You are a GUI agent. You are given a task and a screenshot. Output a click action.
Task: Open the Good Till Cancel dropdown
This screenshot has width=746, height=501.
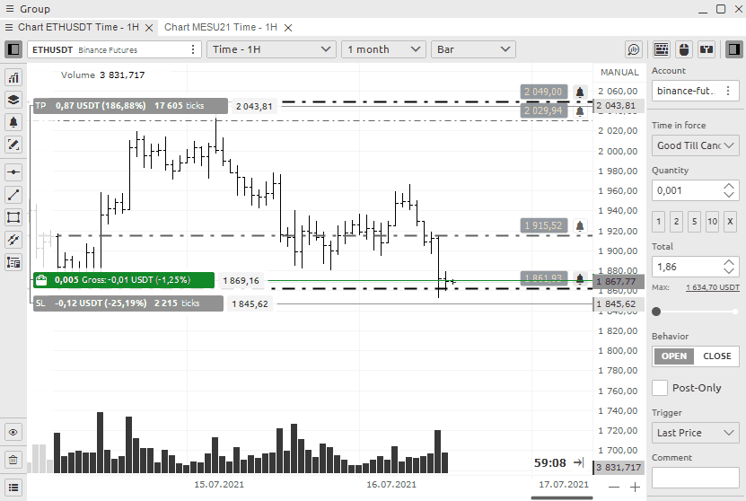pos(695,145)
